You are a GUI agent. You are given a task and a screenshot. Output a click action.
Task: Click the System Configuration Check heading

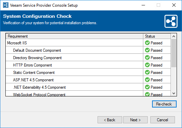click(x=37, y=16)
